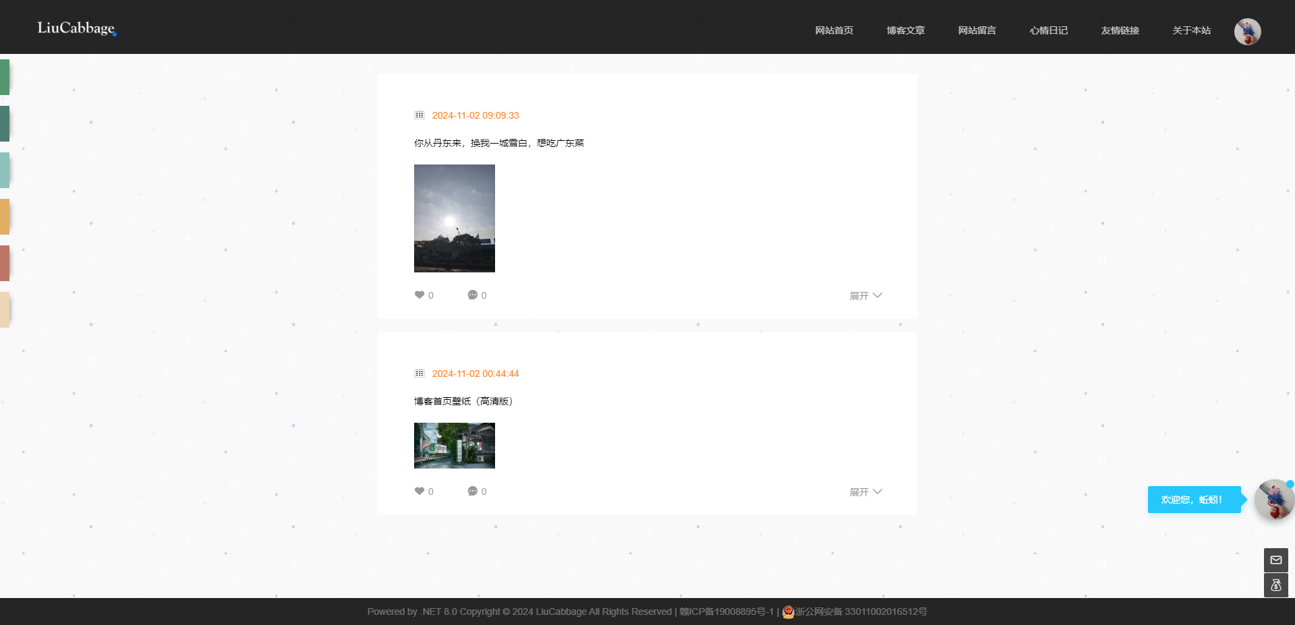Open the wallpaper street thumbnail
This screenshot has width=1295, height=625.
(x=455, y=446)
